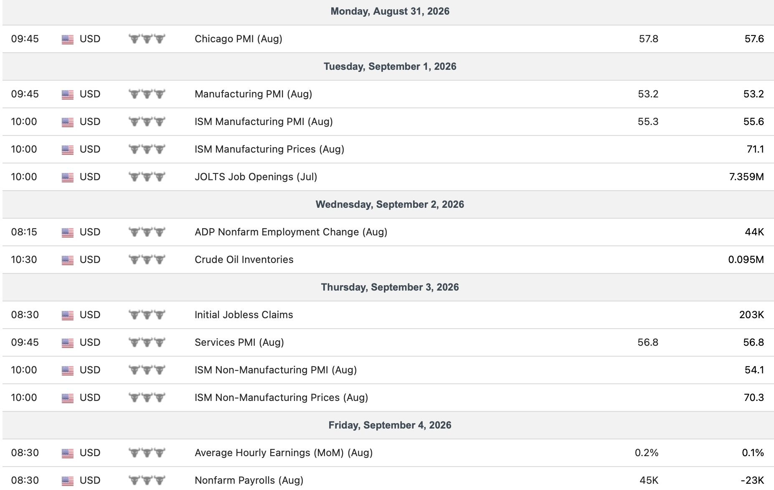The height and width of the screenshot is (490, 774).
Task: Click the Initial Jobless Claims value 203K
Action: click(x=751, y=315)
